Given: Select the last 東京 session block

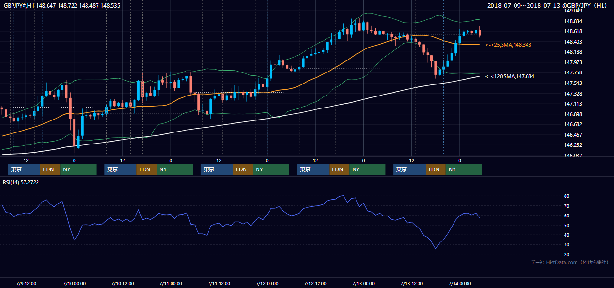Looking at the screenshot, I should click(409, 169).
